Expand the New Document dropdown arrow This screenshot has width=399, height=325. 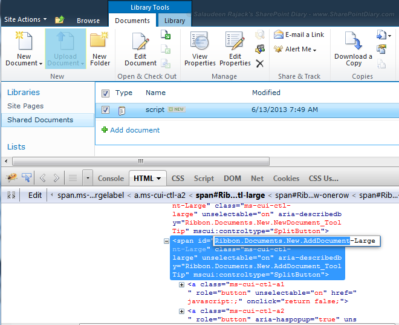[41, 64]
